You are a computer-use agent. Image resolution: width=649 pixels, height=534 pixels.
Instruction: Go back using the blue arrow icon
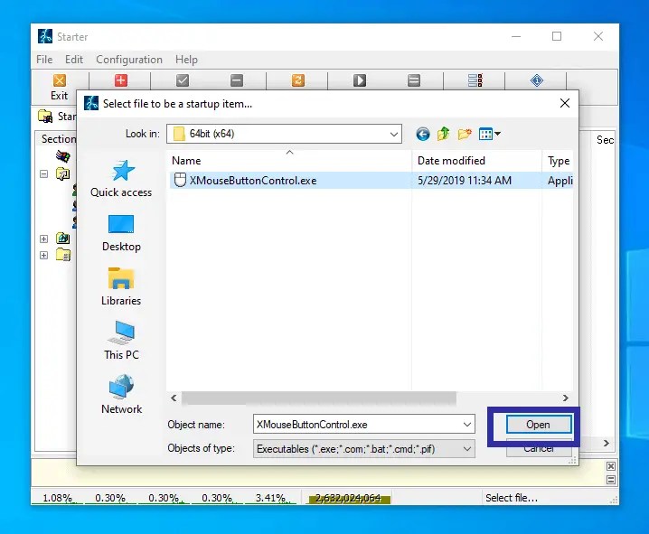tap(422, 134)
